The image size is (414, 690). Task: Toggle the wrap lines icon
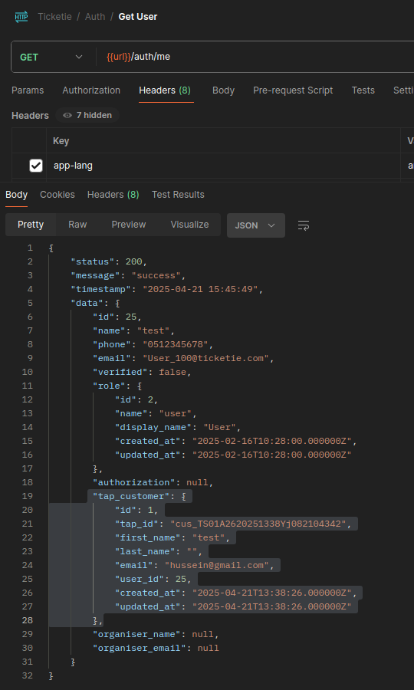click(x=304, y=225)
